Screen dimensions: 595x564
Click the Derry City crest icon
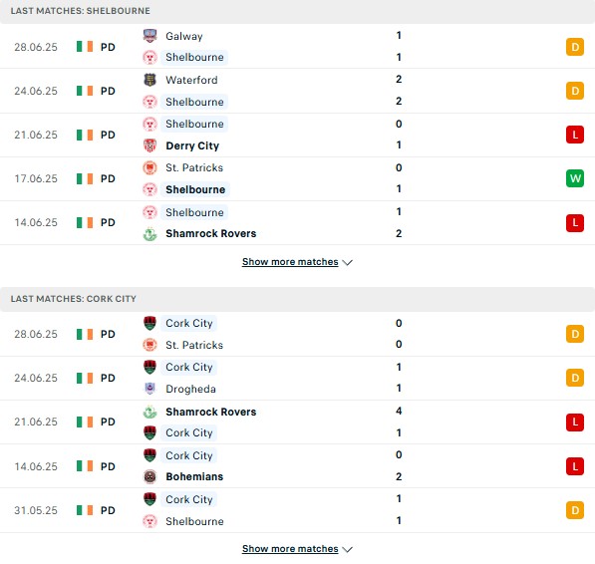pos(149,145)
